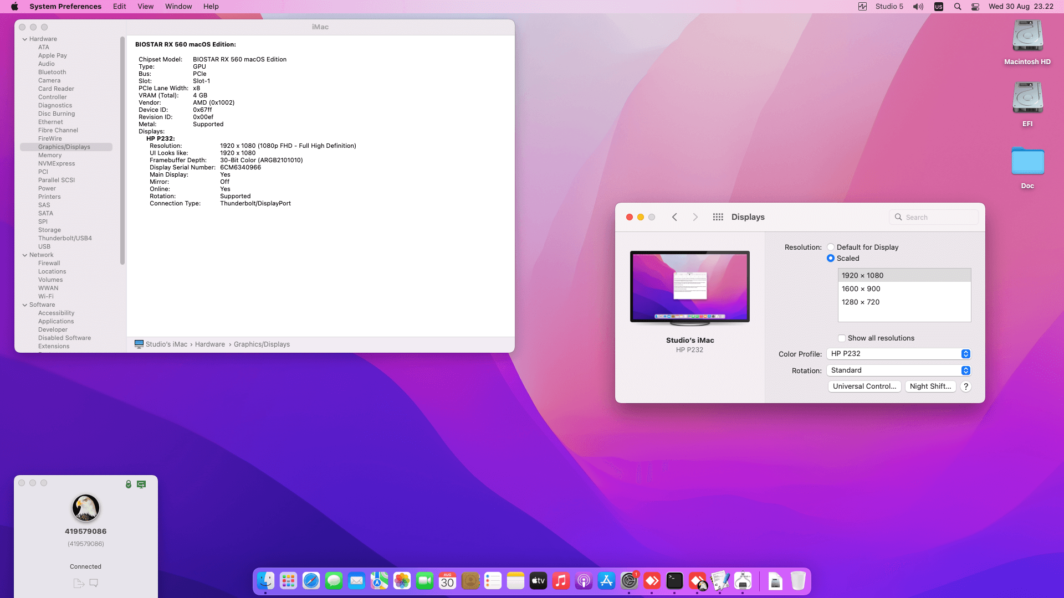Click the question mark help button in Displays

pyautogui.click(x=966, y=386)
